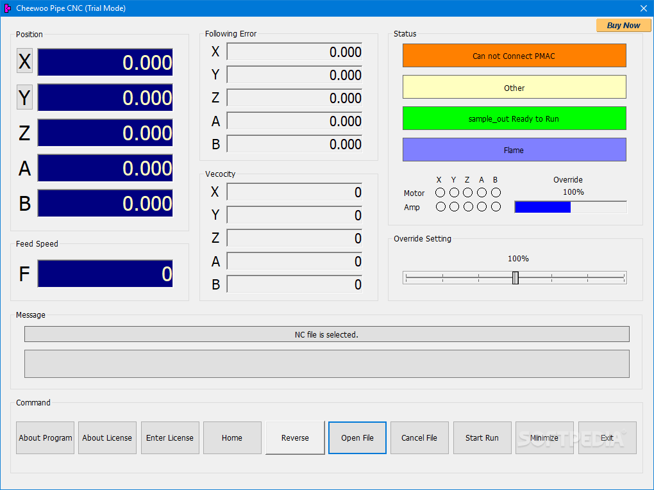Exit the application via Exit button
The width and height of the screenshot is (654, 490).
point(607,437)
